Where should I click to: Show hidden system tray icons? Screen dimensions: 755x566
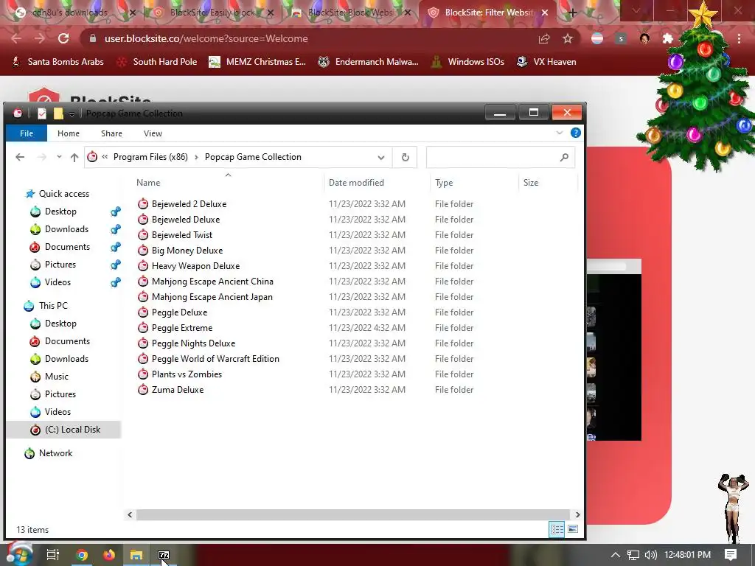tap(616, 555)
